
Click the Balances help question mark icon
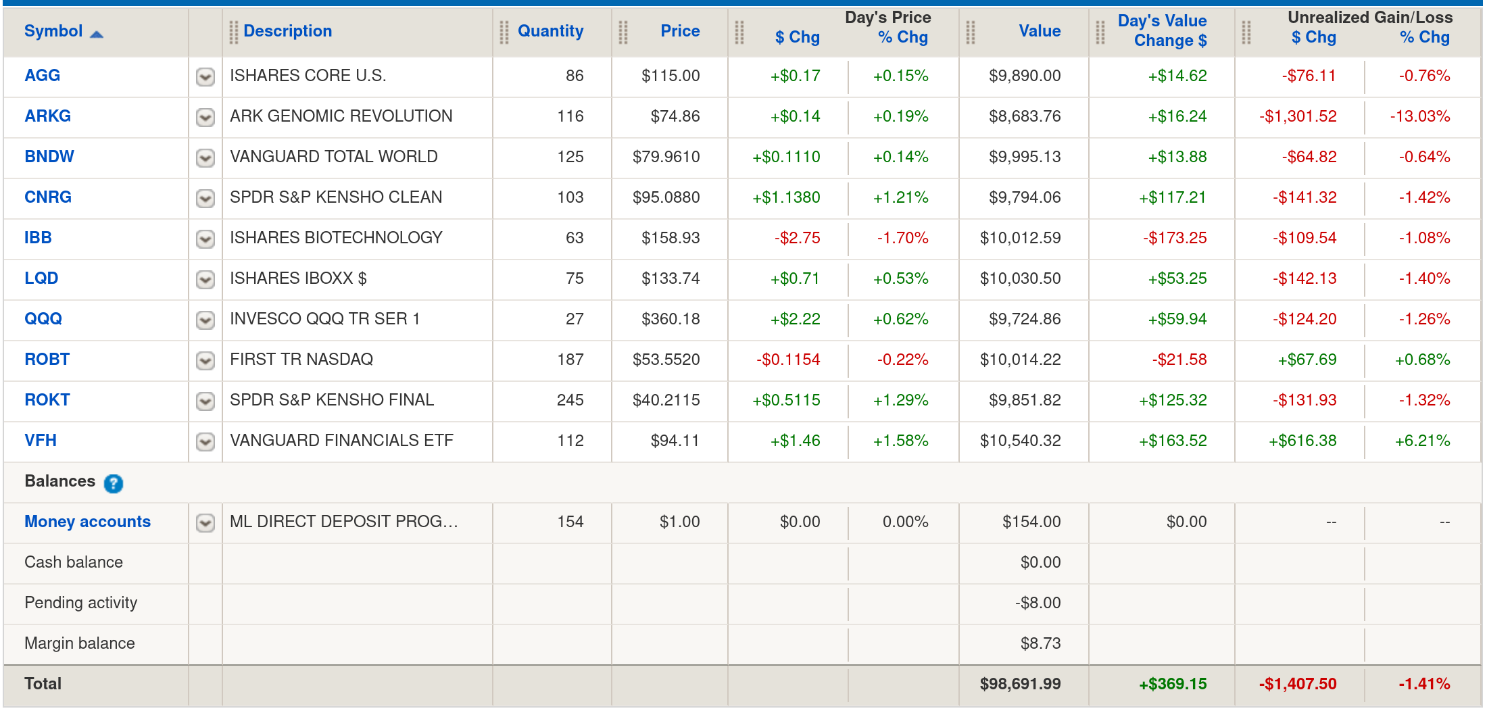click(114, 483)
